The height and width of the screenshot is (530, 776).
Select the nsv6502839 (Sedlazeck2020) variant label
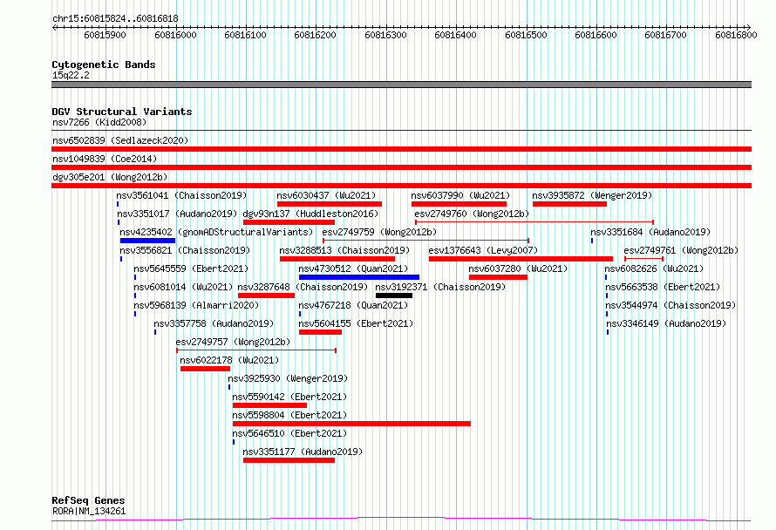tap(120, 140)
